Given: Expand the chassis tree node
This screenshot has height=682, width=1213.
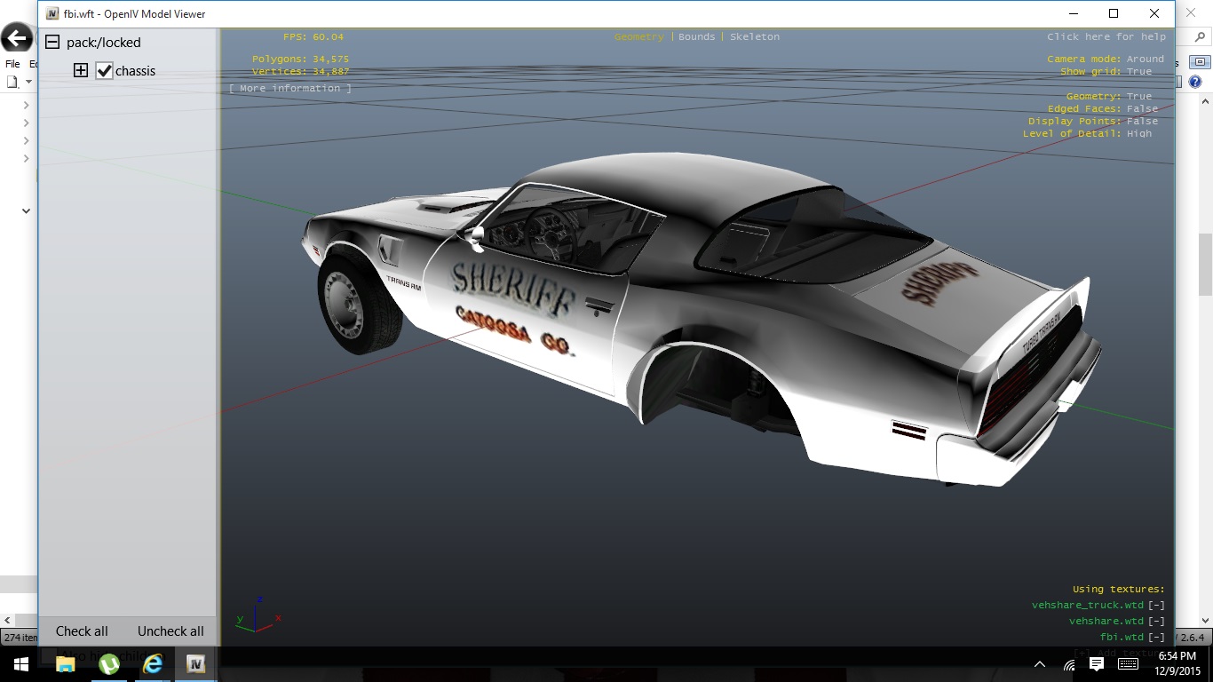Looking at the screenshot, I should pos(81,71).
